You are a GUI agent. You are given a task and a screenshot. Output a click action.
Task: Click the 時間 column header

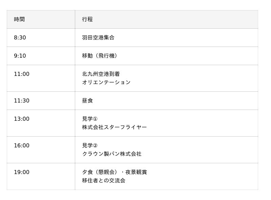tap(19, 19)
